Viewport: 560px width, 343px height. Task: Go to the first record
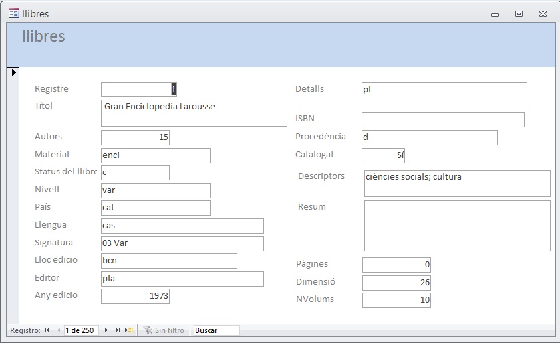(47, 330)
